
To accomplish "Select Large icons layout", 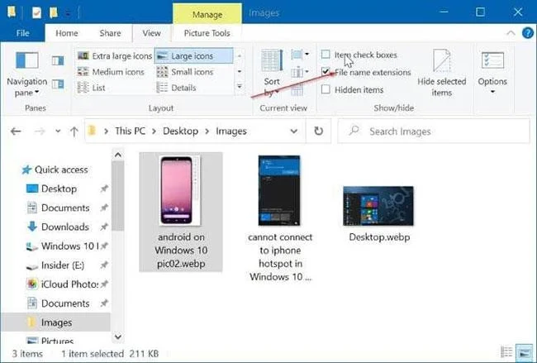I will [194, 56].
